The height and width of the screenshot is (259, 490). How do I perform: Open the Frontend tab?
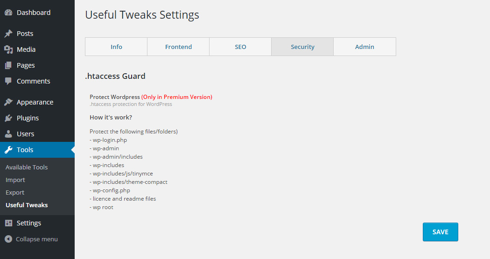coord(178,47)
